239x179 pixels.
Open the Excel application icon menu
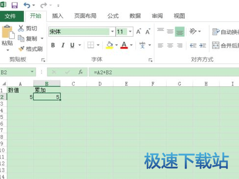pyautogui.click(x=3, y=4)
